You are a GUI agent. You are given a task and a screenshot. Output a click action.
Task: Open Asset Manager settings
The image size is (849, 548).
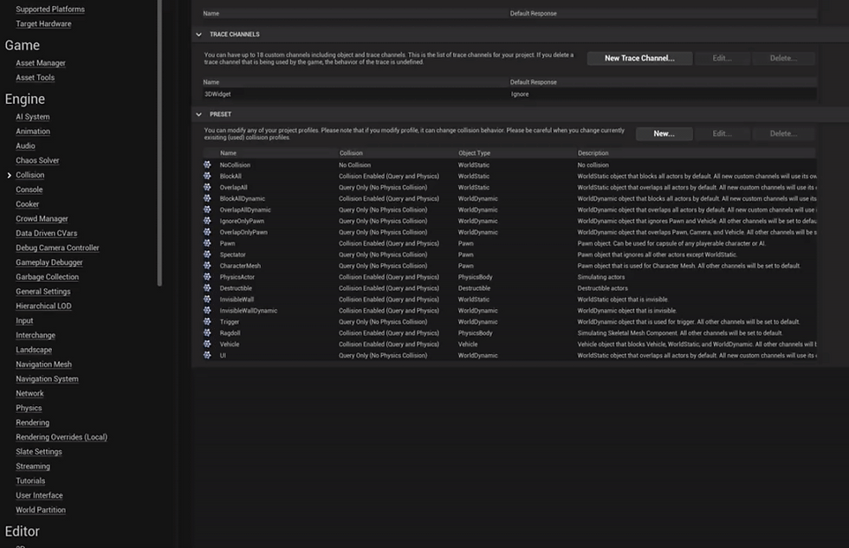[x=41, y=62]
